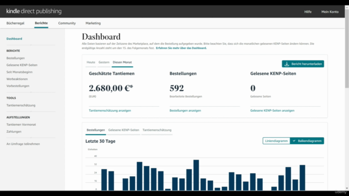349x196 pixels.
Task: Switch to the Bücherregal tab
Action: [x=15, y=23]
